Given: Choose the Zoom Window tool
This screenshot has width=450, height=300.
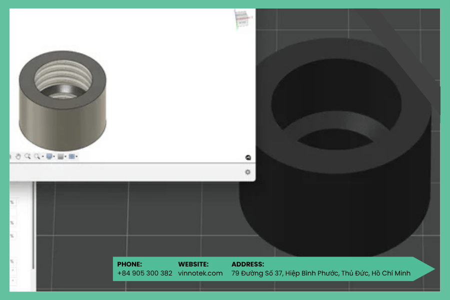Looking at the screenshot, I should [36, 156].
